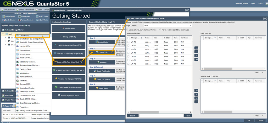Open the Users & Groups tab
The width and height of the screenshot is (268, 123).
[x=42, y=10]
